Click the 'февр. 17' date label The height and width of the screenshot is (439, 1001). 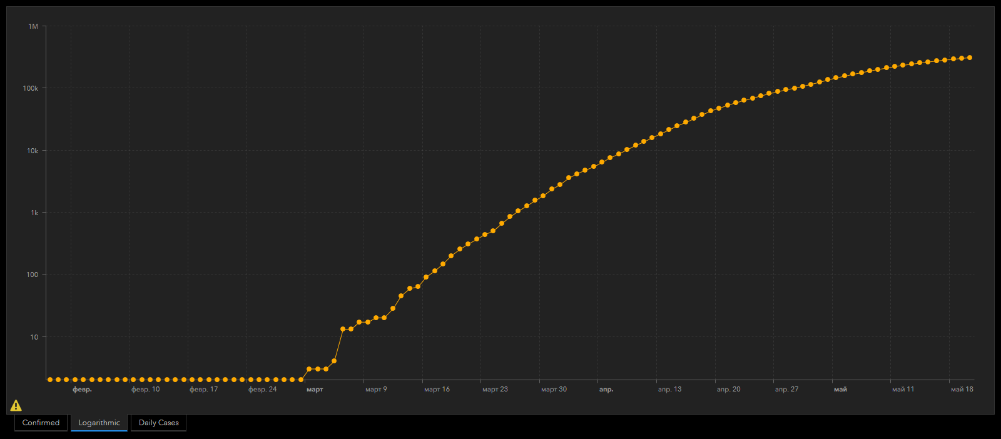203,389
